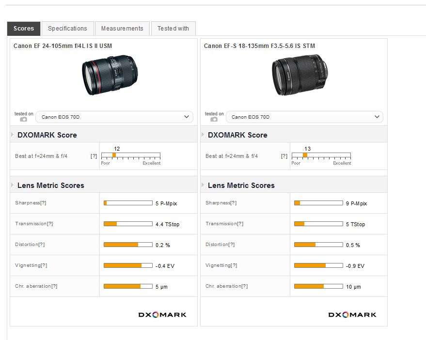Click the DXOMARK logo under the EF 24-105mm card
The image size is (426, 340).
coord(162,315)
